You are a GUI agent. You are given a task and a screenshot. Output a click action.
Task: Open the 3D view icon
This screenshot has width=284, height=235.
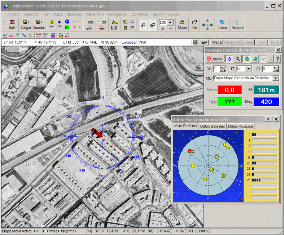click(x=53, y=35)
